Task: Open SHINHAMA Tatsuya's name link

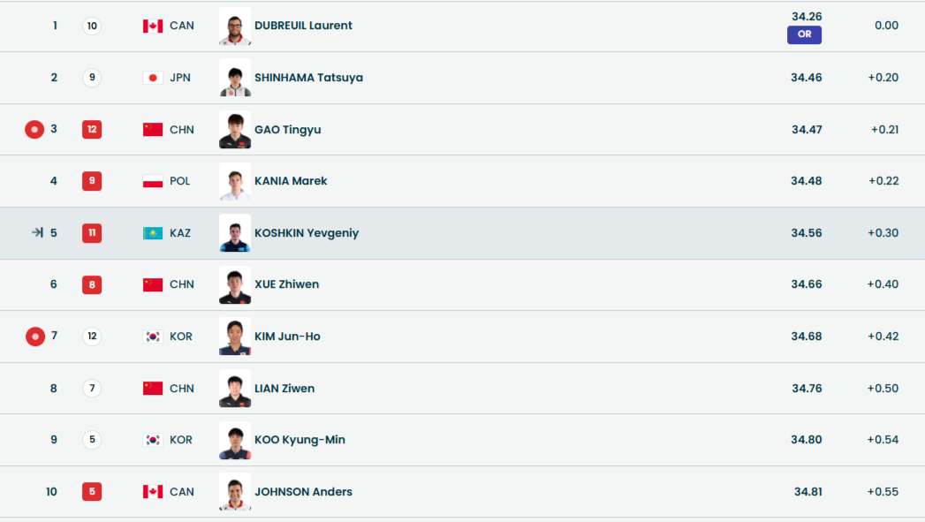Action: pos(308,78)
